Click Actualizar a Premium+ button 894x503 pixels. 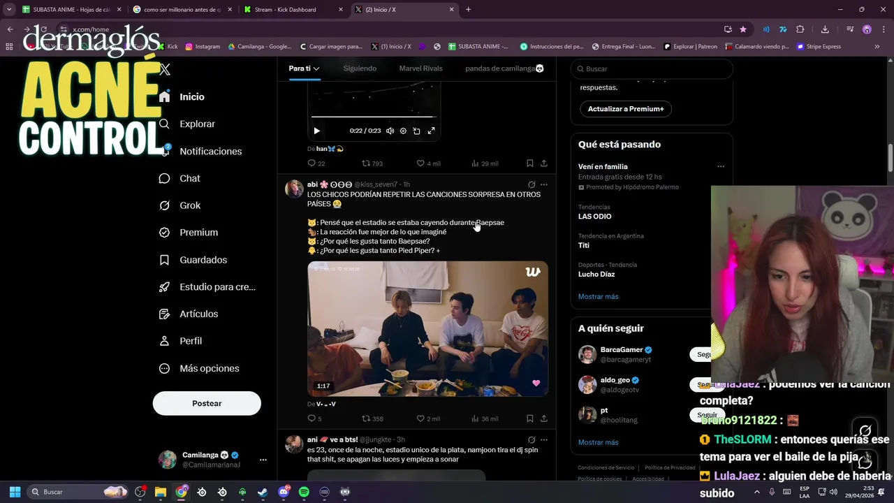coord(626,109)
